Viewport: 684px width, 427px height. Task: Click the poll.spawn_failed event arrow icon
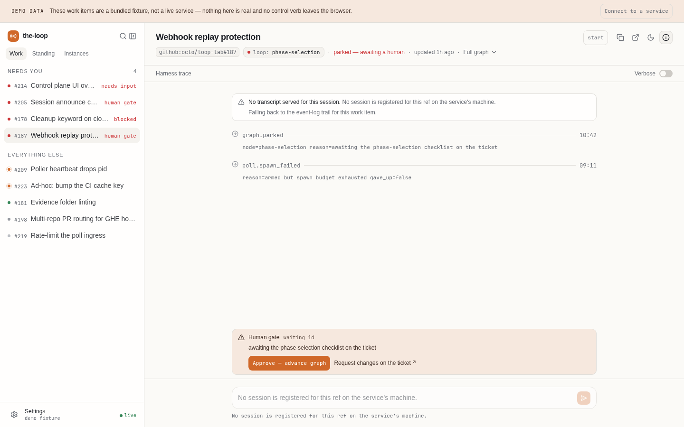(x=235, y=164)
